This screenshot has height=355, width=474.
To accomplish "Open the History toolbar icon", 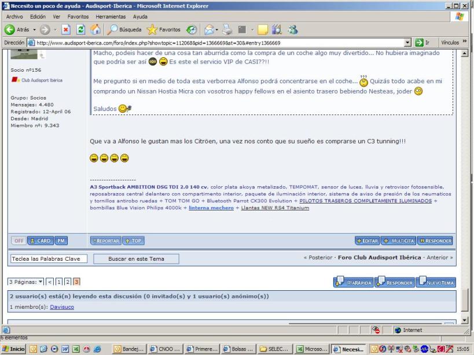I will [192, 29].
